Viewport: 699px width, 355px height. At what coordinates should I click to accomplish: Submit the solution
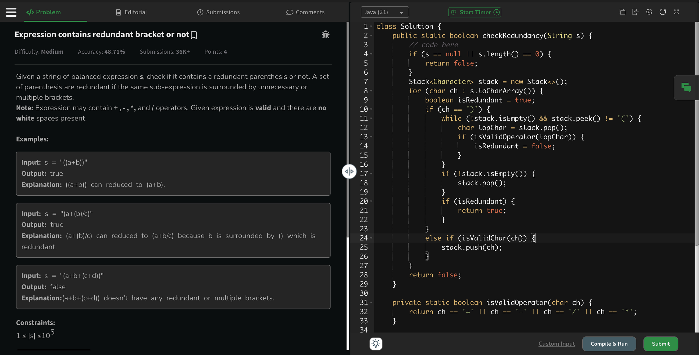661,344
